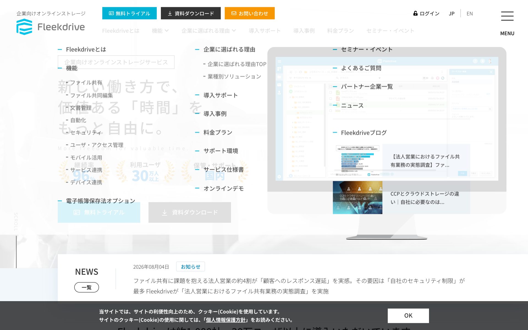The image size is (528, 330).
Task: Open ファイル共同編集 menu entry
Action: [92, 95]
